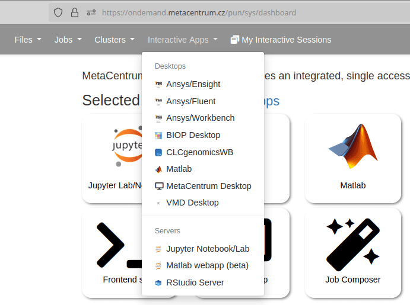410x305 pixels.
Task: Open My Interactive Sessions link
Action: [x=281, y=40]
